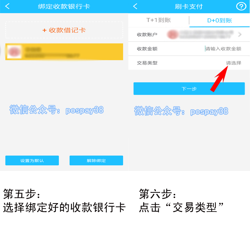Tap the bank logo in the 收款账户 row

172,34
